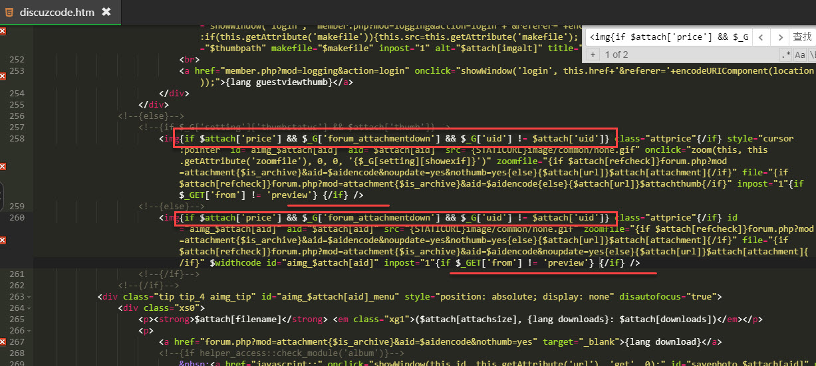Click into the find search text field

click(668, 37)
